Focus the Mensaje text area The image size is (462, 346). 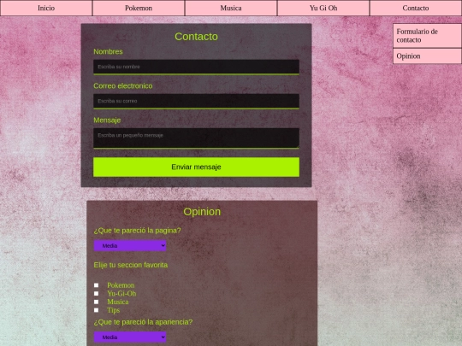[x=196, y=138]
